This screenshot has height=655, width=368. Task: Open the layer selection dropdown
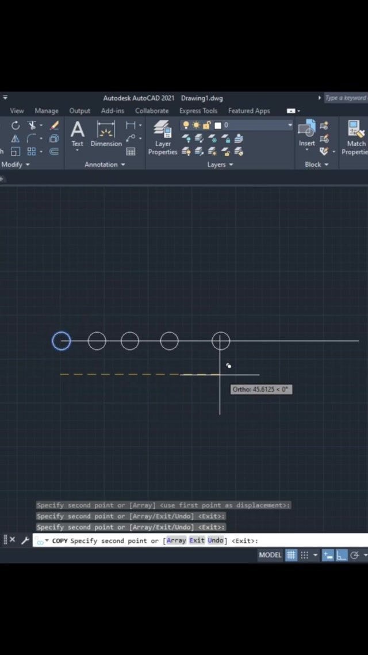point(290,125)
